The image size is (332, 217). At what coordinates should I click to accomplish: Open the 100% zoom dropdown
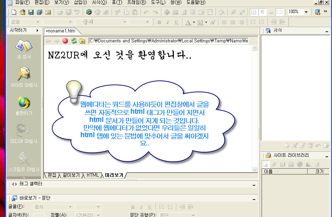(306, 12)
